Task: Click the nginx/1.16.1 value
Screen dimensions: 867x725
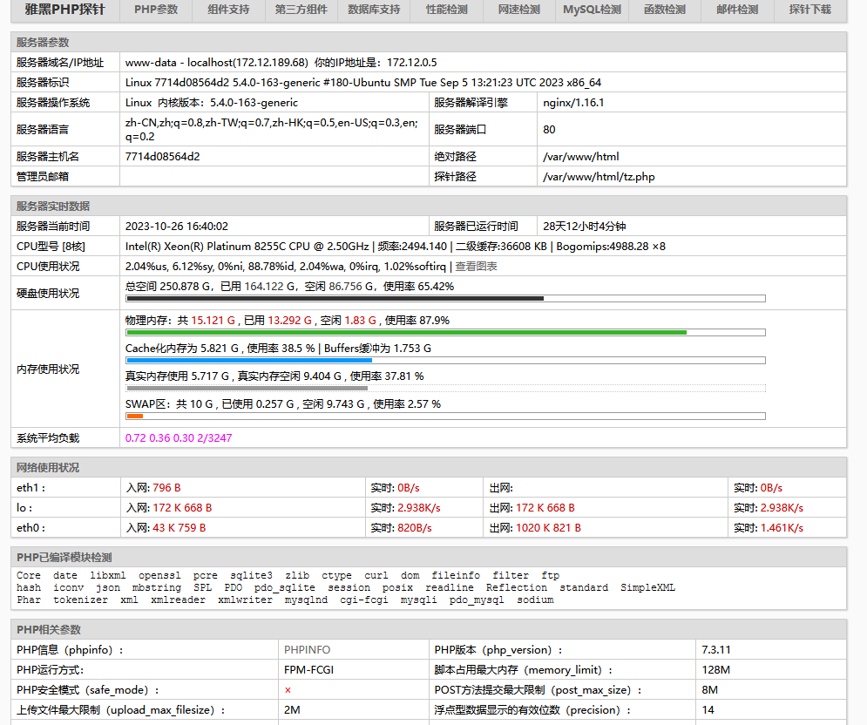Action: point(573,103)
